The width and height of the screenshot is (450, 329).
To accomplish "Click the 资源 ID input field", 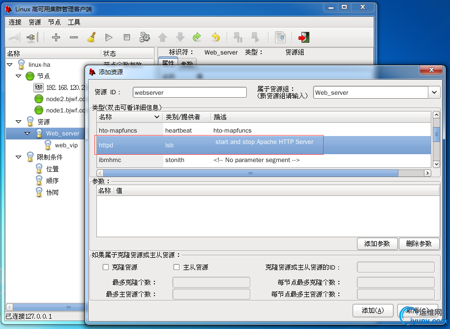I will (190, 92).
